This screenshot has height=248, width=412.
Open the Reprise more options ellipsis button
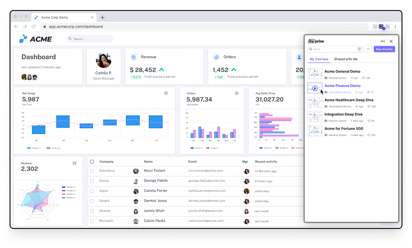click(368, 49)
